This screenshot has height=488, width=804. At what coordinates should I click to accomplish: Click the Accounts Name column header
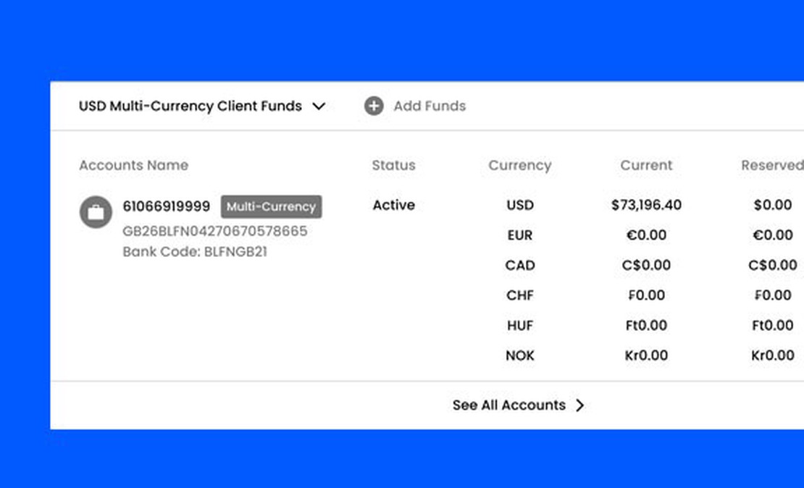coord(133,165)
